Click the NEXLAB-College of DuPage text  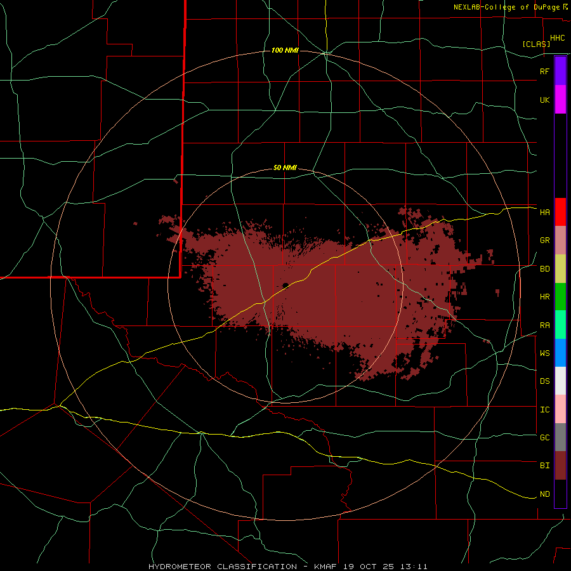click(507, 7)
